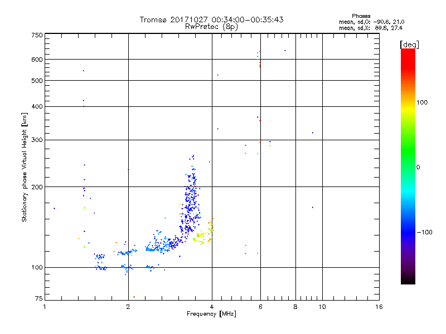Screen dimensions: 446x334
Task: Click the y-axis tick label '300'
Action: click(x=37, y=140)
